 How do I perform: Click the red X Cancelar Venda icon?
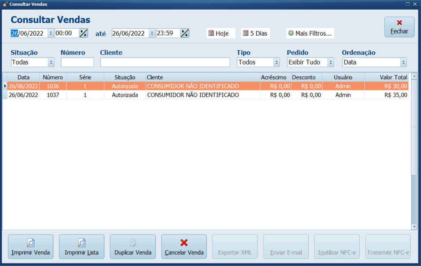point(184,243)
